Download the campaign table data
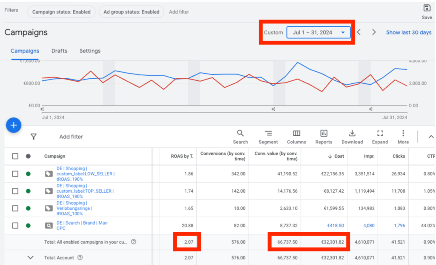The width and height of the screenshot is (436, 265). pyautogui.click(x=352, y=134)
